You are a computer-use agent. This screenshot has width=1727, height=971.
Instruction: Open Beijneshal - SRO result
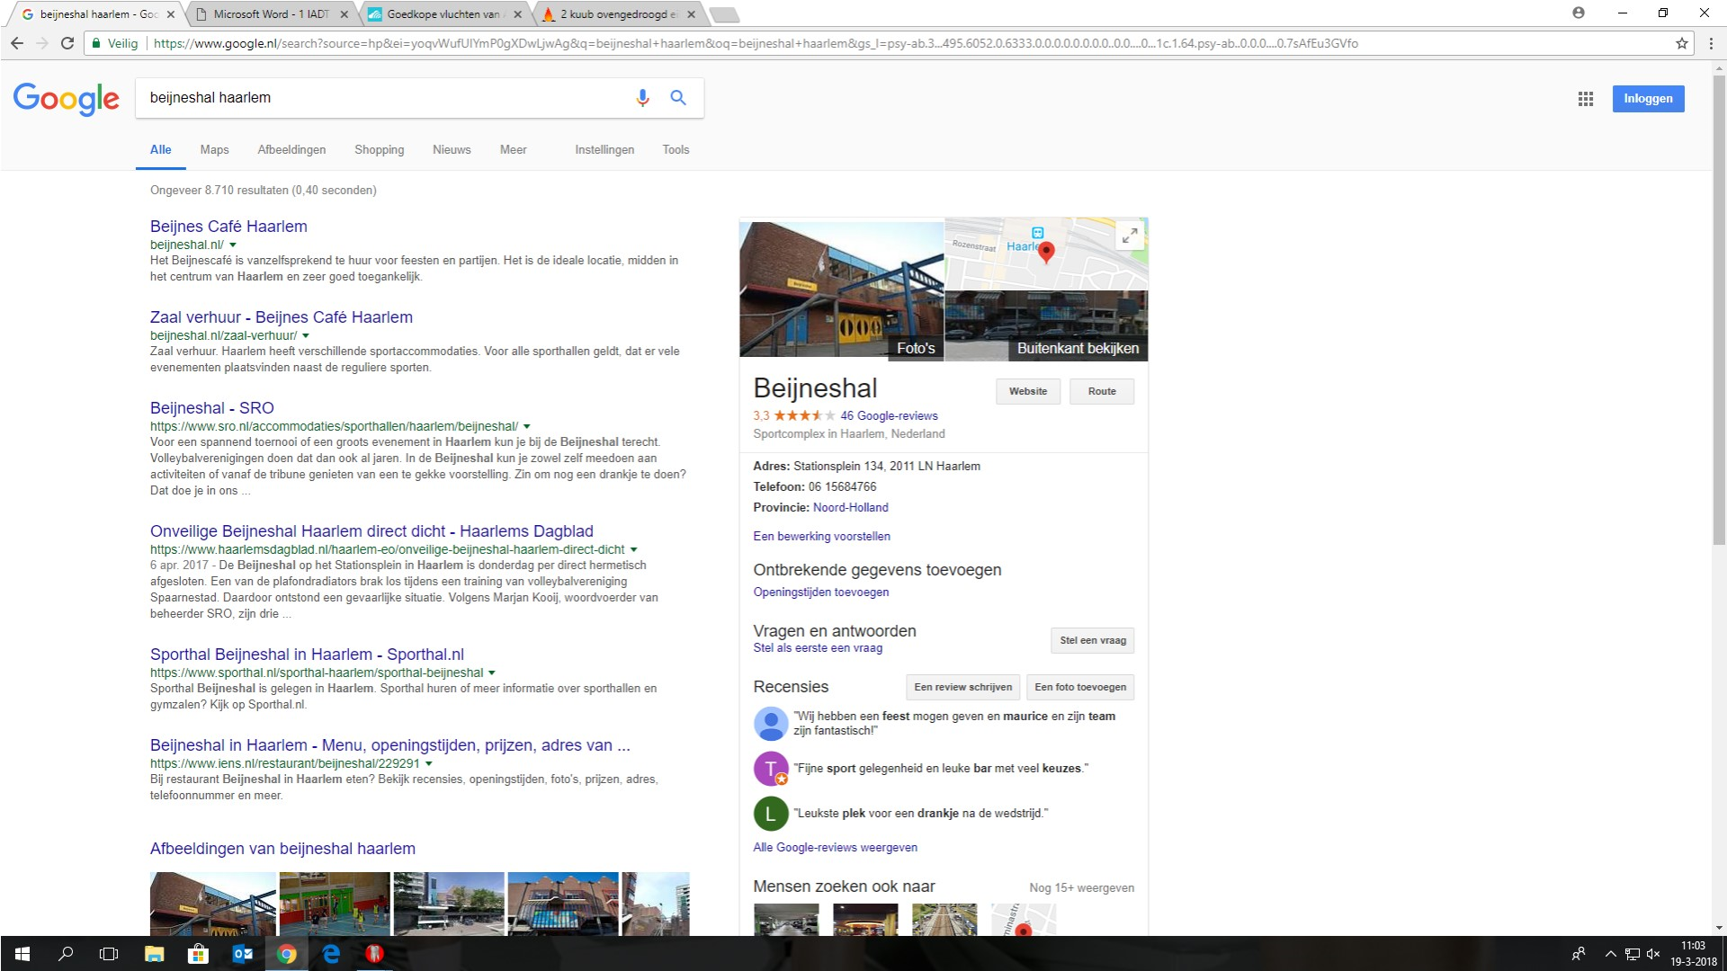pyautogui.click(x=212, y=408)
